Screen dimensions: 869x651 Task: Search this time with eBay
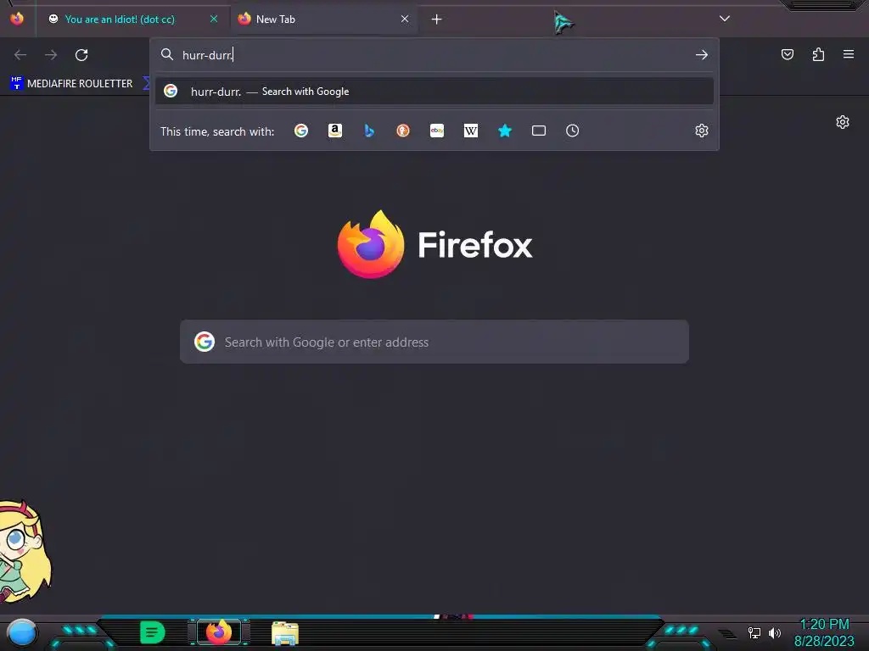point(437,131)
